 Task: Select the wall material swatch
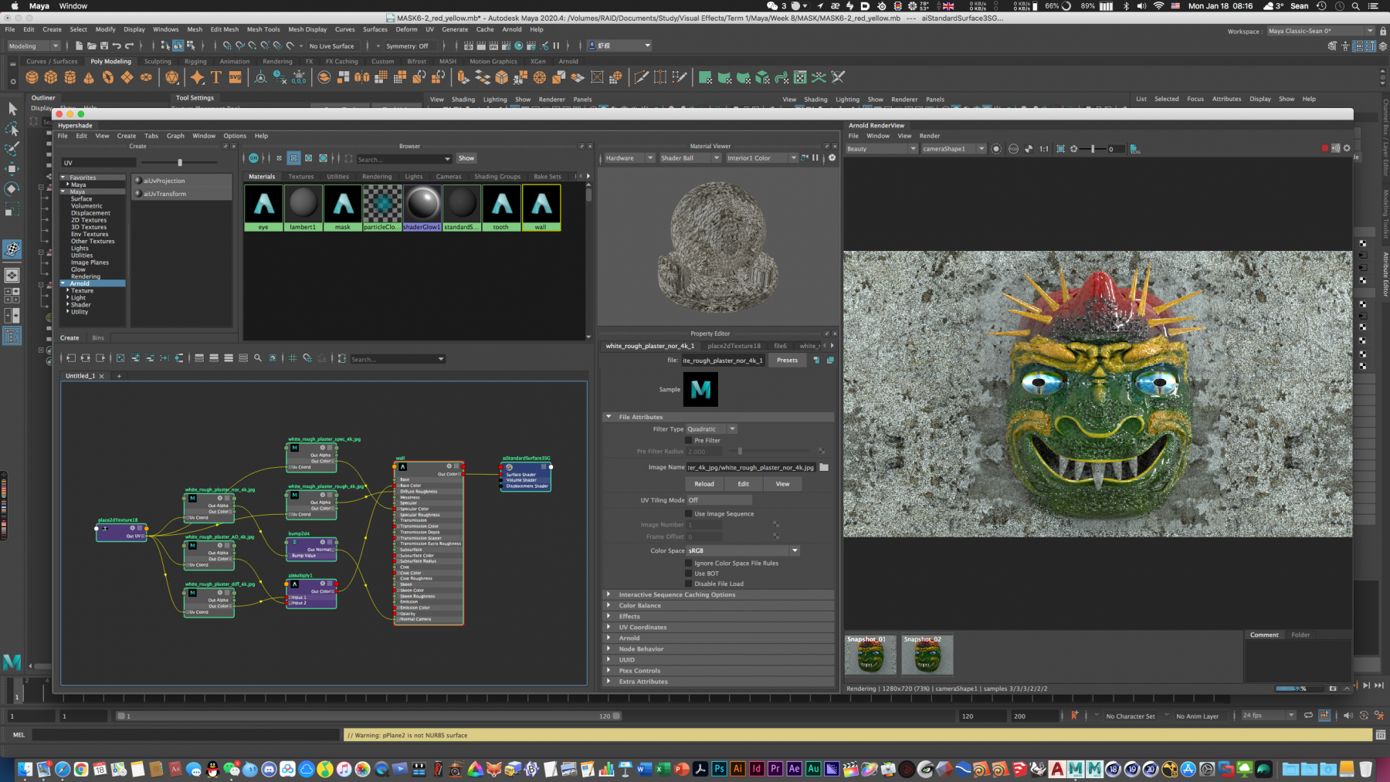tap(541, 208)
